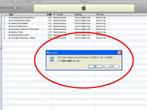Click the 0:52 duration cell

pyautogui.click(x=50, y=35)
